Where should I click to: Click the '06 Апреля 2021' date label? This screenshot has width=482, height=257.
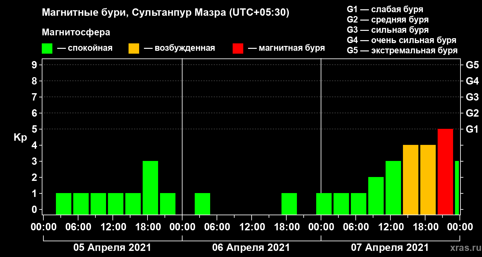pyautogui.click(x=251, y=248)
